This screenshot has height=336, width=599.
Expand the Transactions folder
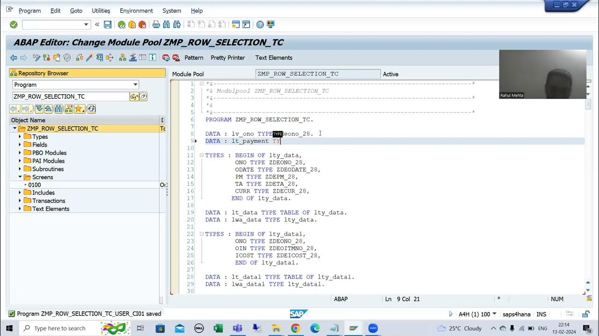point(20,201)
